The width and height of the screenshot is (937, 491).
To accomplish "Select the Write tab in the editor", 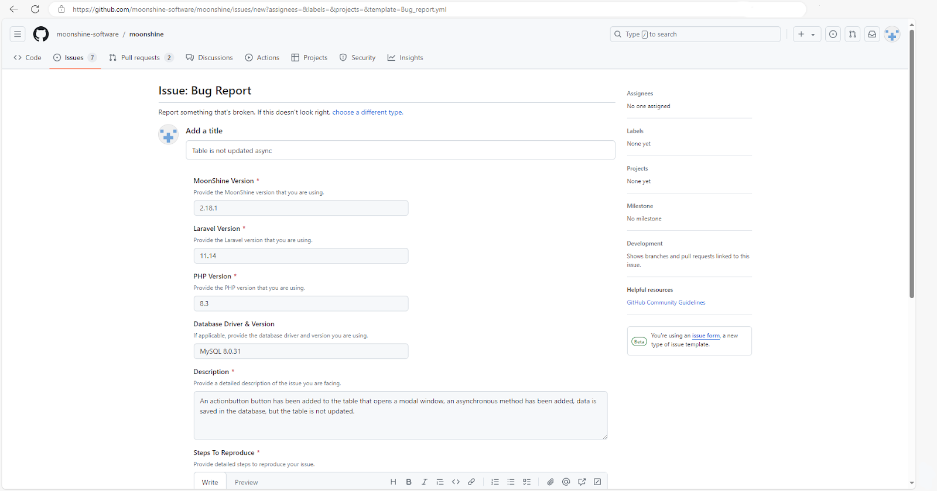I will pos(210,482).
